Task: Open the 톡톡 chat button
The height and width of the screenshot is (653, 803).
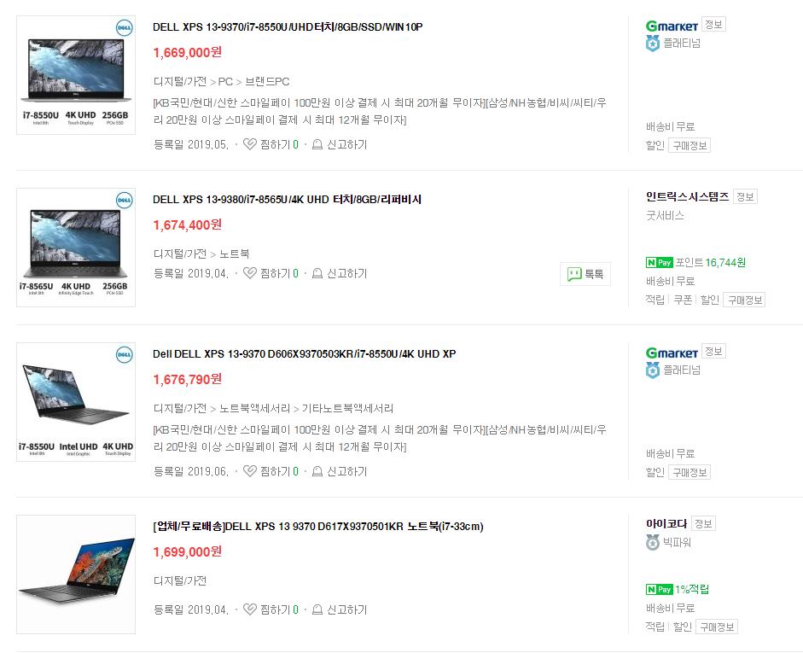Action: [x=585, y=274]
